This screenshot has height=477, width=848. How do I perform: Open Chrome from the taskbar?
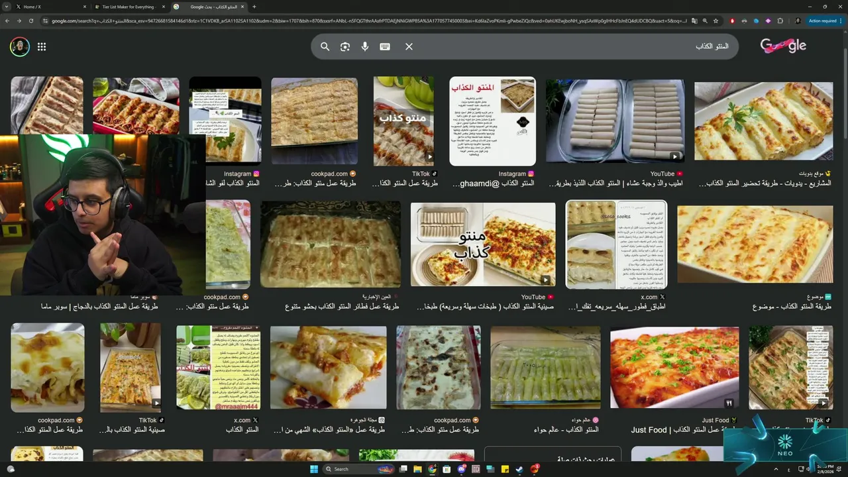tap(433, 469)
